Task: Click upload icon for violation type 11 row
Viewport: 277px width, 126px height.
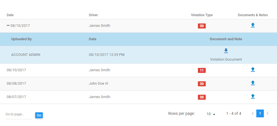Action: 253,70
